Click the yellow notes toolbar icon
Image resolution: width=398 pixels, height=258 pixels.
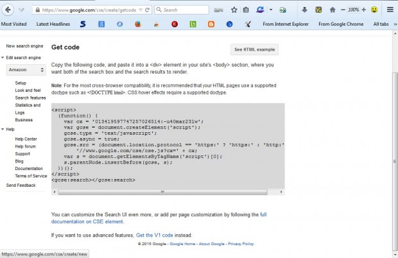318,10
